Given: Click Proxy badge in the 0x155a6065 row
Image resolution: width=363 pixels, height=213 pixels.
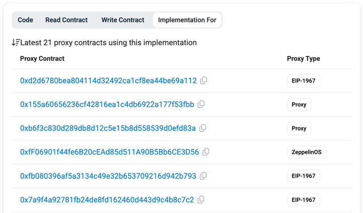Looking at the screenshot, I should point(299,105).
